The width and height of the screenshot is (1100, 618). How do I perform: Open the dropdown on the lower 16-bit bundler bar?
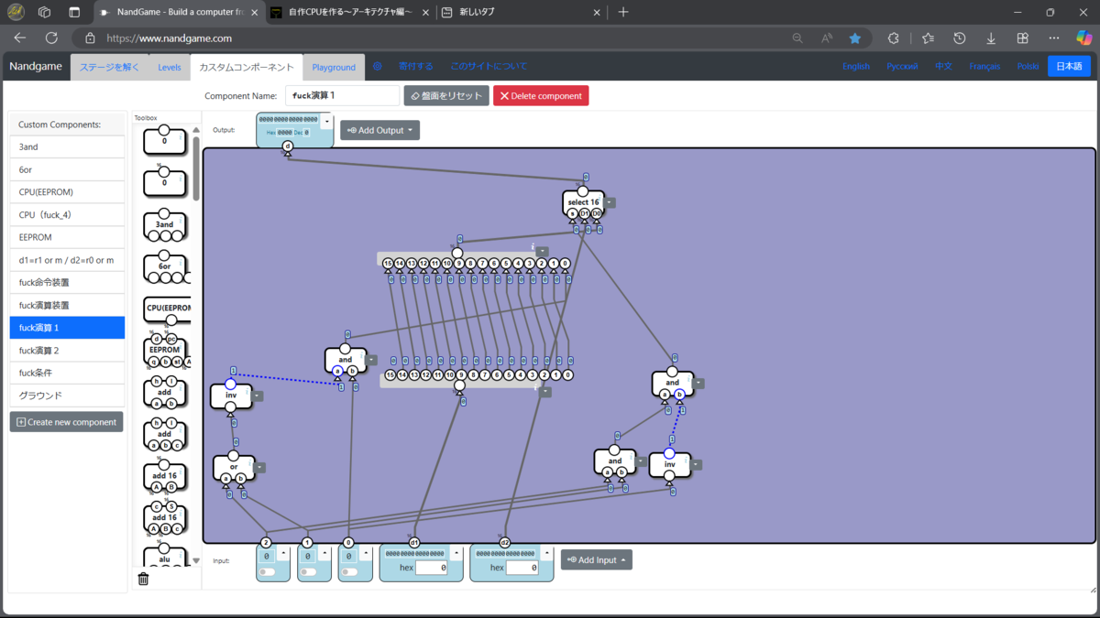pyautogui.click(x=545, y=392)
